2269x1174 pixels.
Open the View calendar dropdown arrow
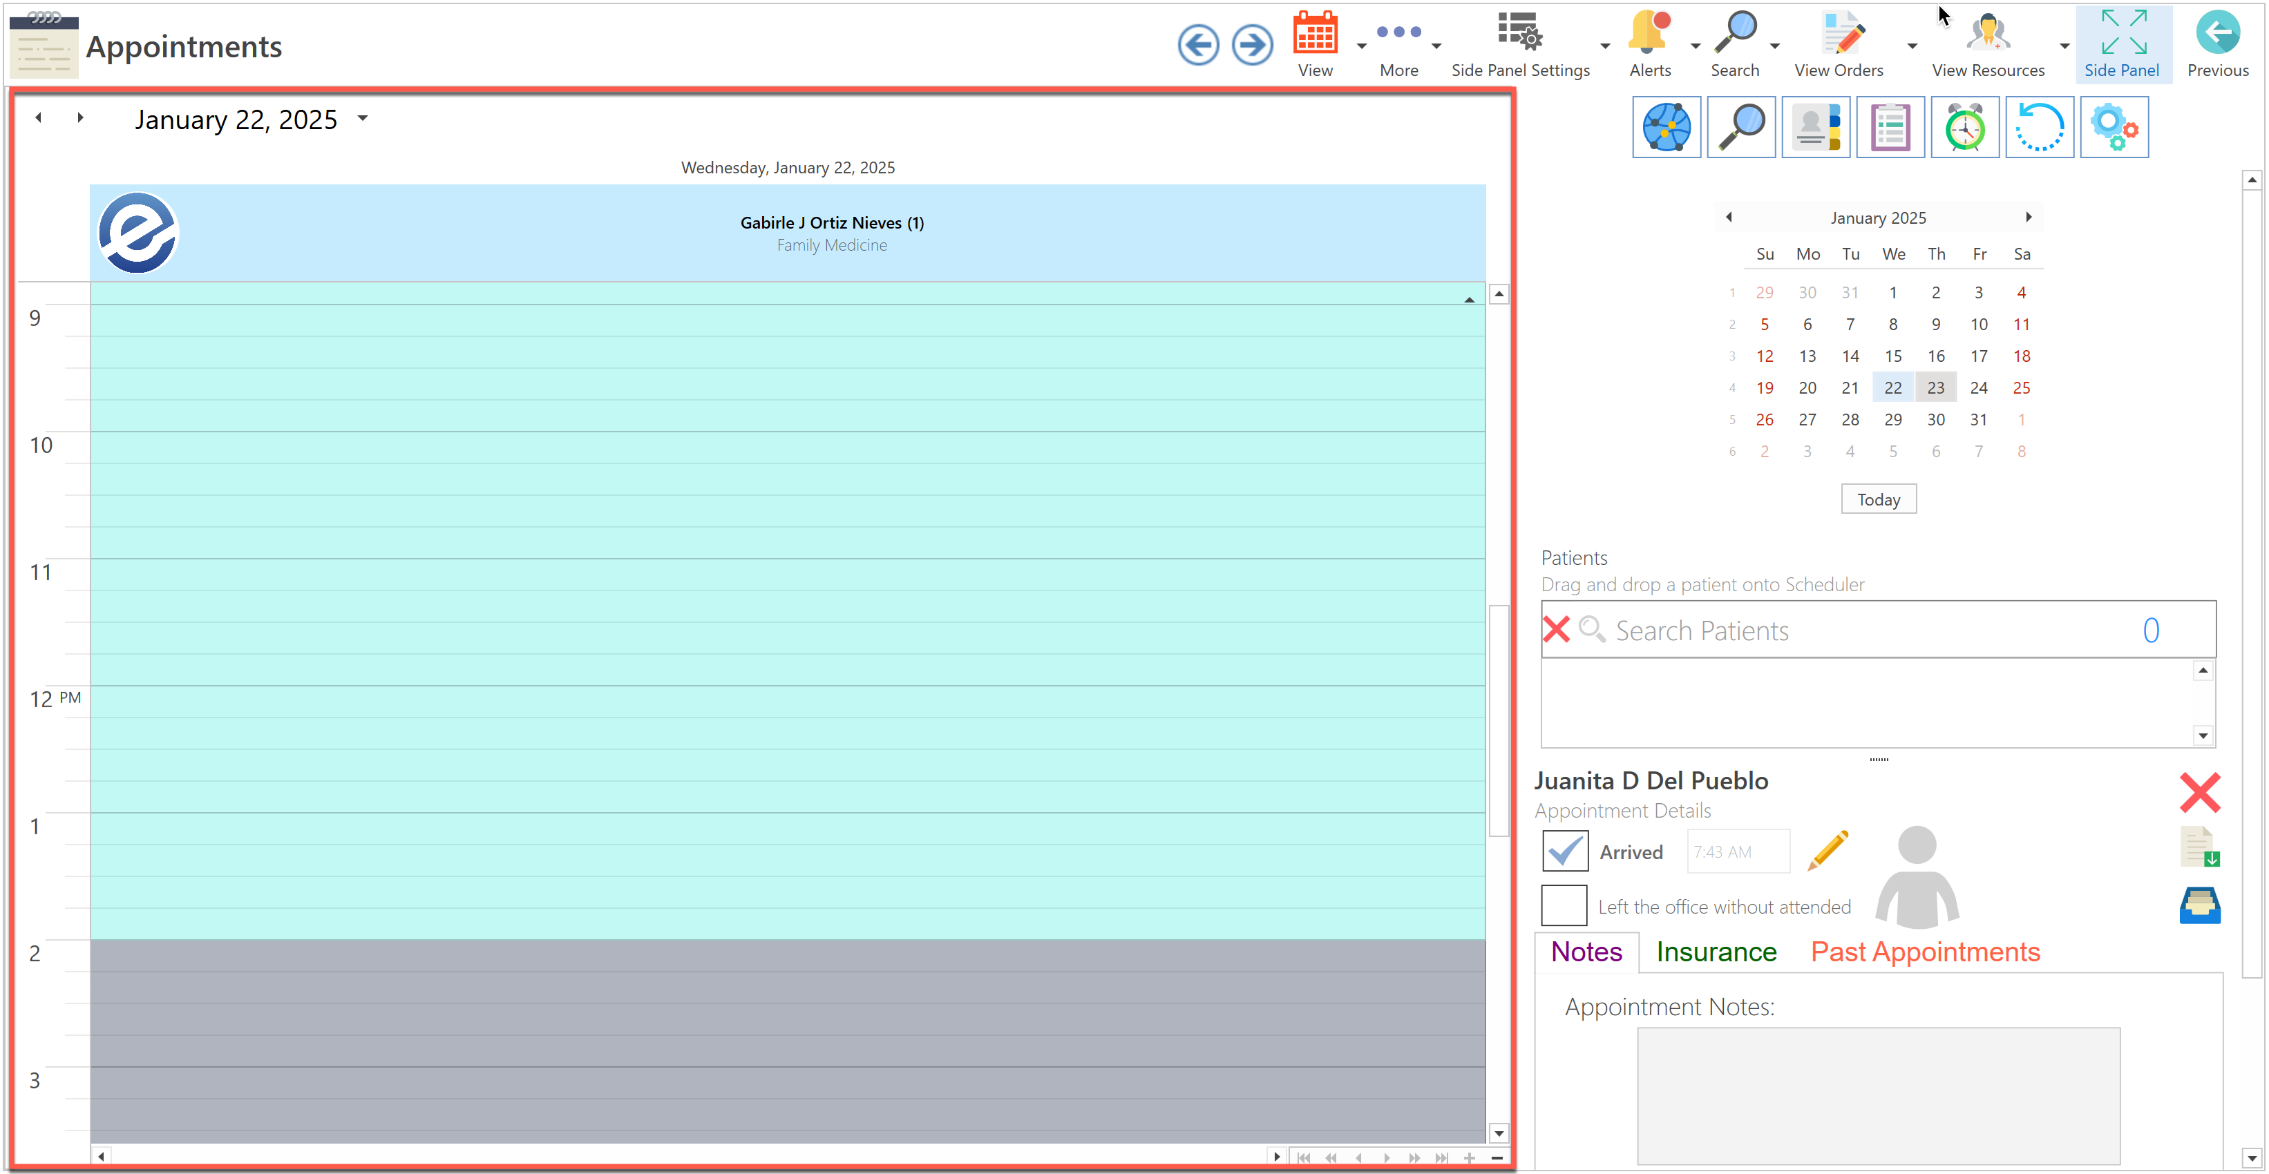(1361, 46)
